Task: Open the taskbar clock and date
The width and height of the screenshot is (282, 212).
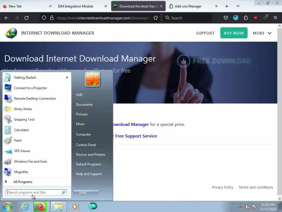Action: (x=268, y=207)
